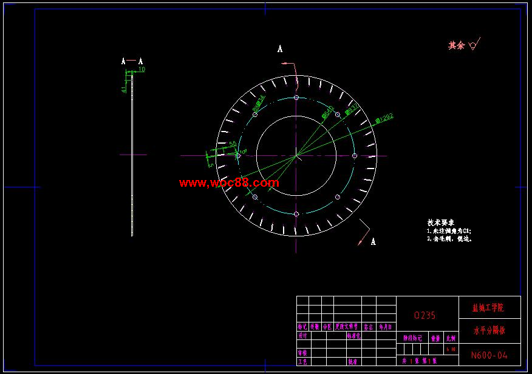Click the top bolt hole on vertical centerline
Image resolution: width=532 pixels, height=374 pixels.
(x=296, y=98)
